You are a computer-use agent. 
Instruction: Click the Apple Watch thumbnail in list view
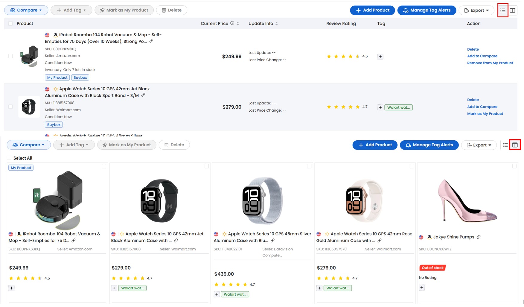pos(29,107)
